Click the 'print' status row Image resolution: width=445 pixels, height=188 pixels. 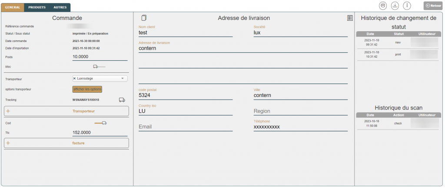399,55
